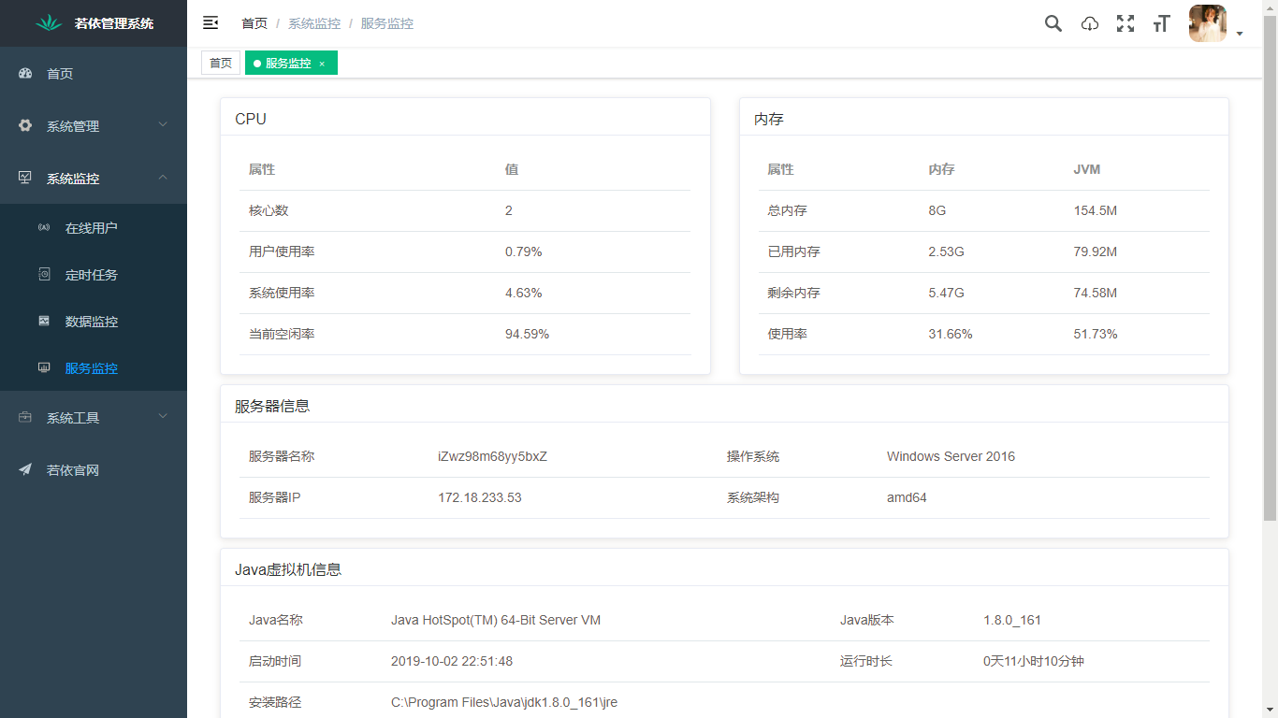Image resolution: width=1278 pixels, height=718 pixels.
Task: Click the RuoYi leaf logo icon
Action: click(x=49, y=23)
